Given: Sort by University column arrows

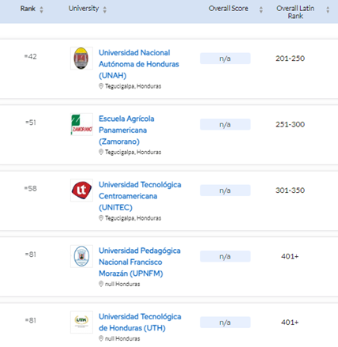Looking at the screenshot, I should (105, 9).
